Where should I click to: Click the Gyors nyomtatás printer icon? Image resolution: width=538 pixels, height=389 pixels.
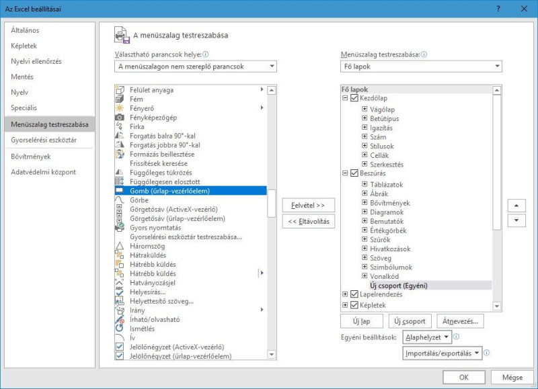pyautogui.click(x=120, y=228)
